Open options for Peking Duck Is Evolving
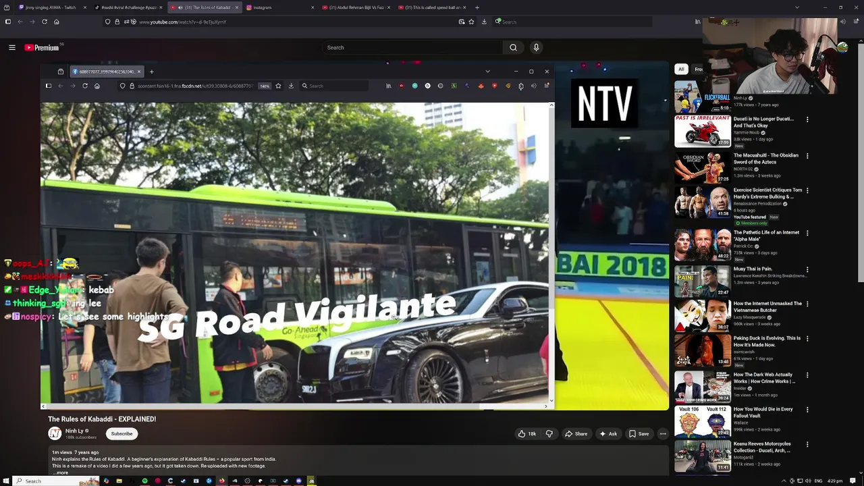The height and width of the screenshot is (486, 864). tap(807, 339)
